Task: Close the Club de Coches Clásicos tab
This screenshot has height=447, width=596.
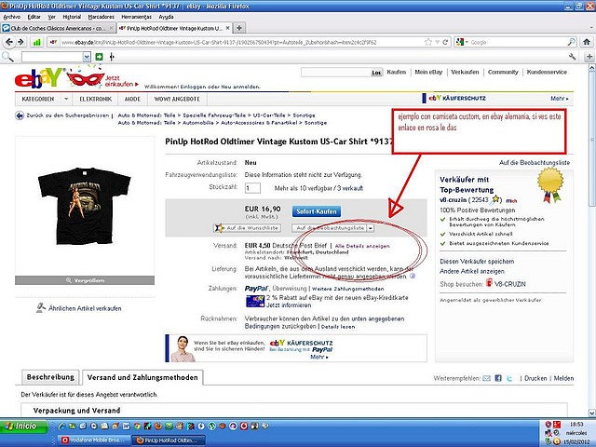Action: pyautogui.click(x=111, y=28)
